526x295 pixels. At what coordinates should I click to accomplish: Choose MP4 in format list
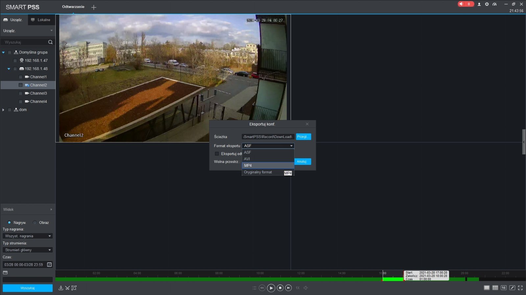pyautogui.click(x=268, y=166)
